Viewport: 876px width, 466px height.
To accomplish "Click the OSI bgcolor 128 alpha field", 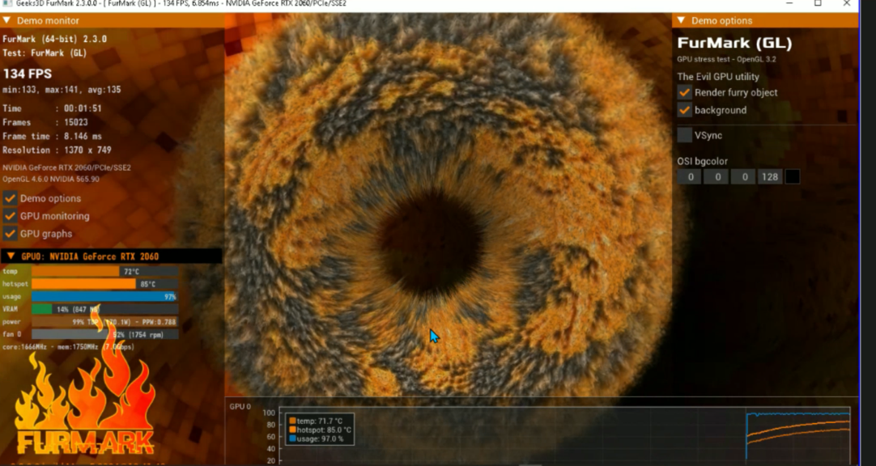I will coord(770,177).
